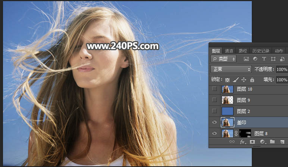Create new adjustment layer menu
This screenshot has height=167, width=288.
tap(262, 142)
